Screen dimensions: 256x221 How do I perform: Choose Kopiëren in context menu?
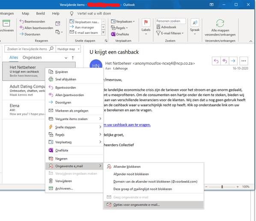(74, 72)
